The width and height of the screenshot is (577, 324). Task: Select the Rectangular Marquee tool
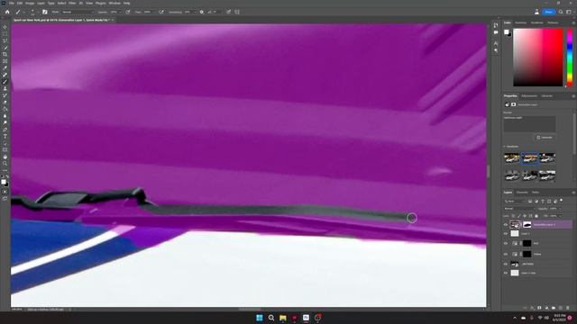coord(5,34)
